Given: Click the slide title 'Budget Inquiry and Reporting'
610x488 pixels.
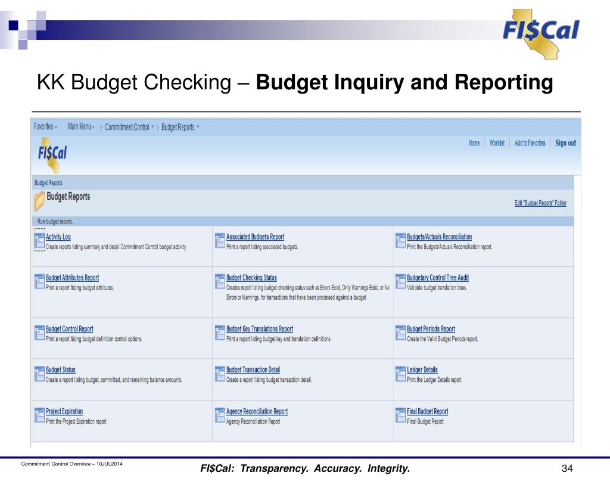Looking at the screenshot, I should pos(404,82).
